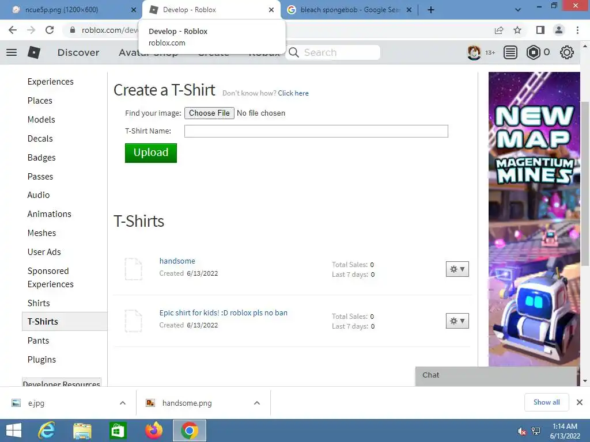This screenshot has width=590, height=442.
Task: Click the green Upload button
Action: tap(151, 153)
